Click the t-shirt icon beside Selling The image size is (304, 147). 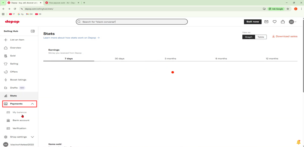[6, 64]
